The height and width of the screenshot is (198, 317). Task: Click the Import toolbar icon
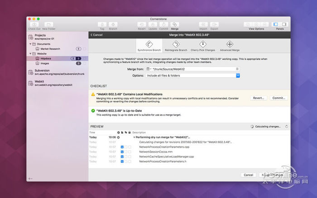pyautogui.click(x=203, y=24)
